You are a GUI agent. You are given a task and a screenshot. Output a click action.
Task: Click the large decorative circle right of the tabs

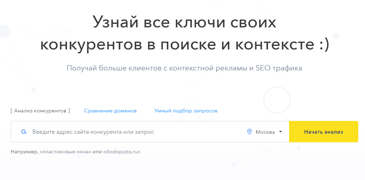tap(277, 99)
